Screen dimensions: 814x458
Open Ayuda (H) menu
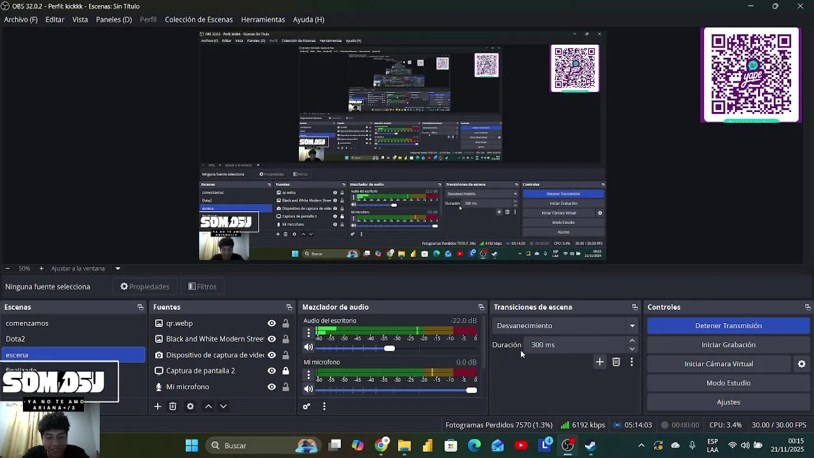pos(308,20)
